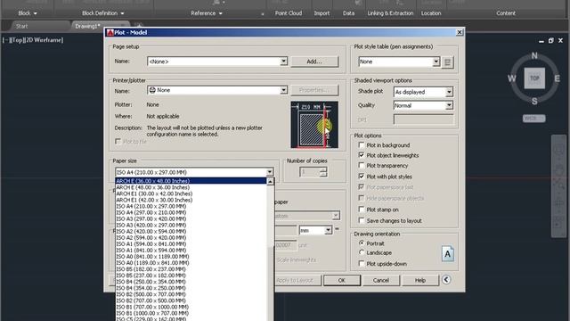This screenshot has width=570, height=321.
Task: Enable Plot in background
Action: [362, 144]
